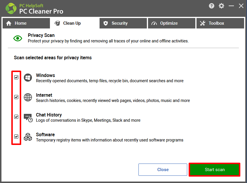Click the Close button

coord(163,170)
